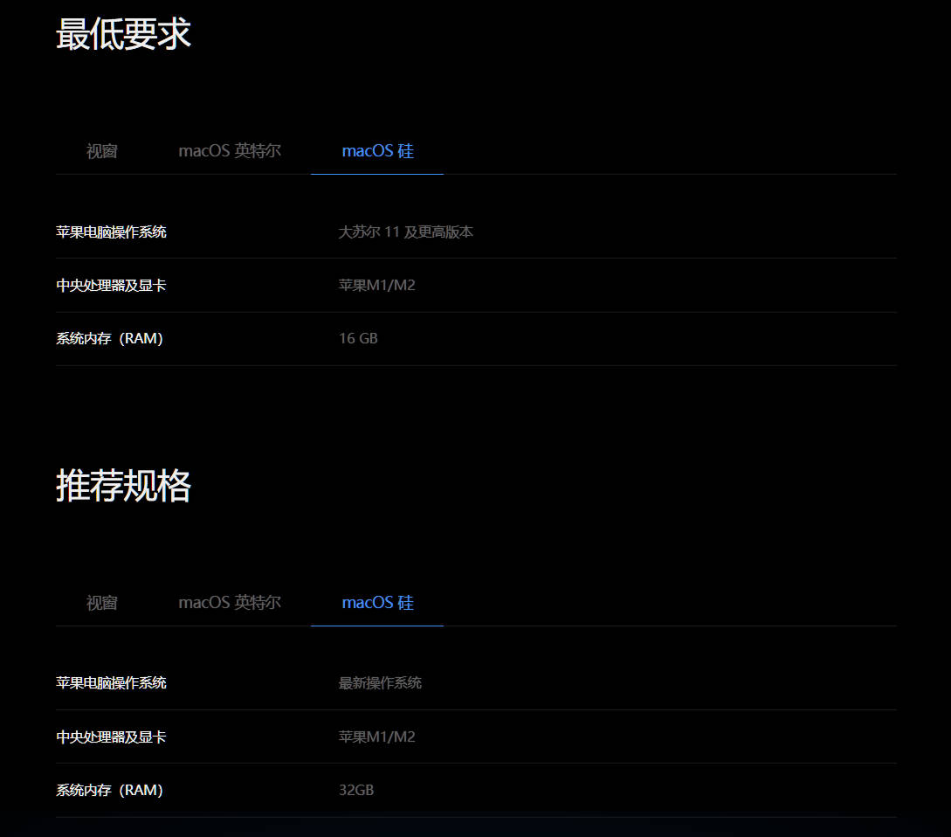Click the 最新操作系统 value
Image resolution: width=951 pixels, height=837 pixels.
[x=380, y=683]
